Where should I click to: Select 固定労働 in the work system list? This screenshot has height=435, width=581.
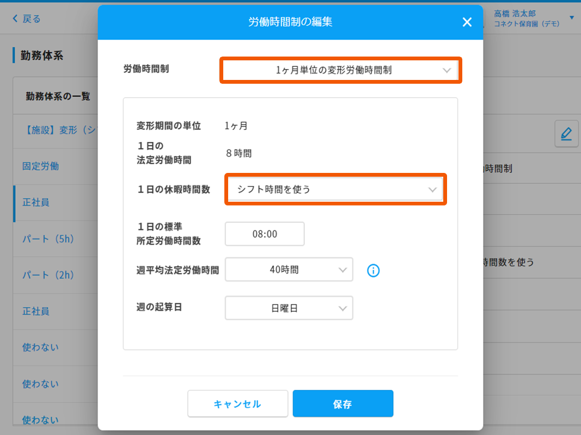pos(41,166)
